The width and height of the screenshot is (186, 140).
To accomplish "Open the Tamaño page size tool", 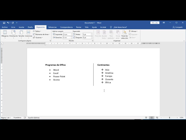I will click(x=21, y=34).
